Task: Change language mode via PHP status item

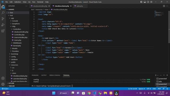Action: pos(159,89)
